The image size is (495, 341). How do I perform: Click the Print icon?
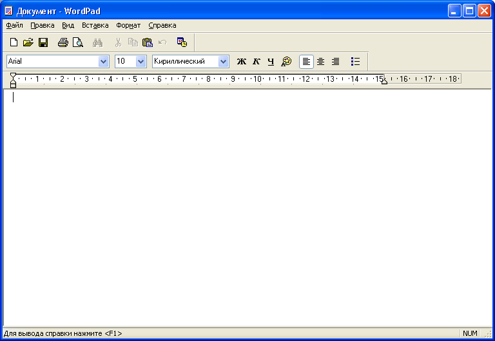tap(63, 42)
